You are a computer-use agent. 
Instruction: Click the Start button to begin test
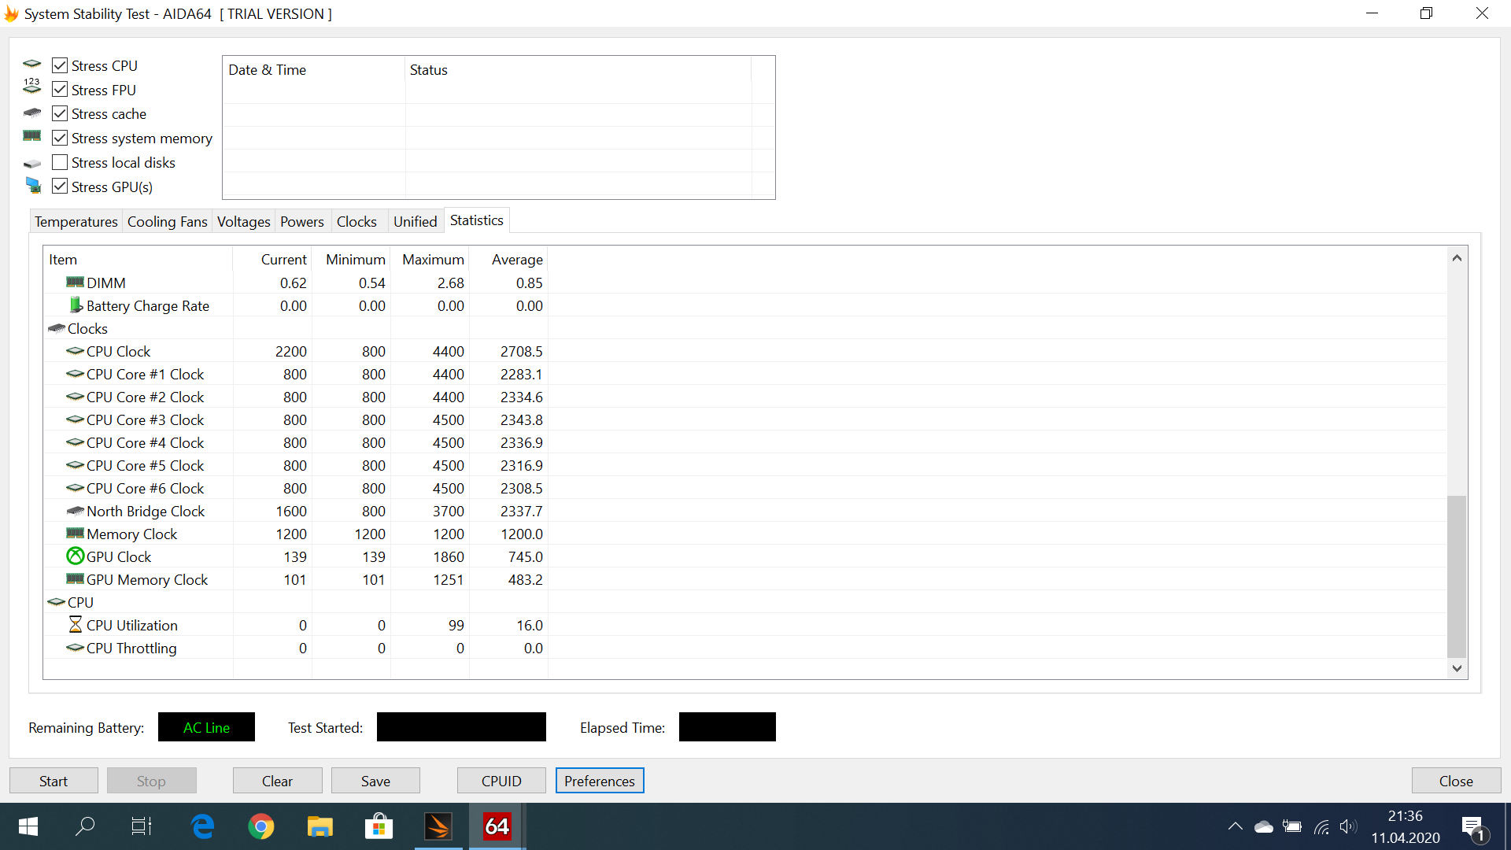pos(54,781)
